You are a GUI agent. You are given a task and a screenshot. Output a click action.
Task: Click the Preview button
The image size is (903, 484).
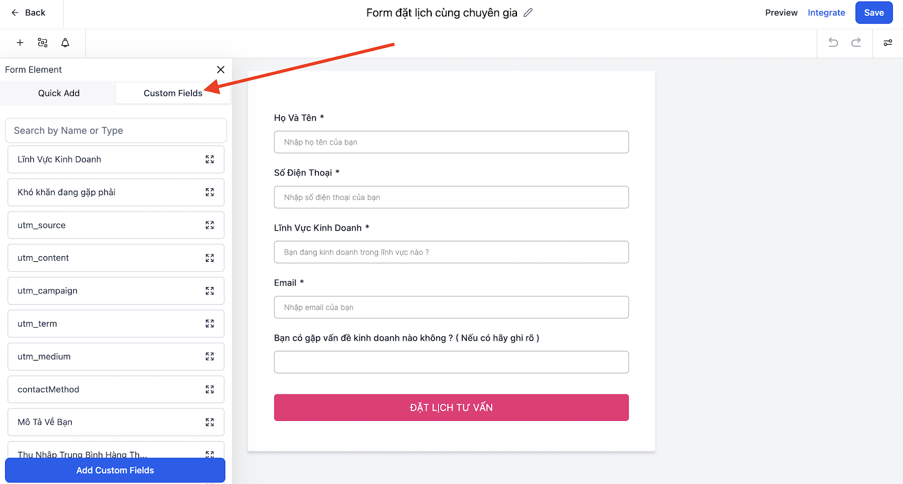(x=781, y=12)
